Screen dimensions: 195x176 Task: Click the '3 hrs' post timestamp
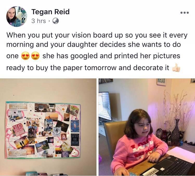39,21
